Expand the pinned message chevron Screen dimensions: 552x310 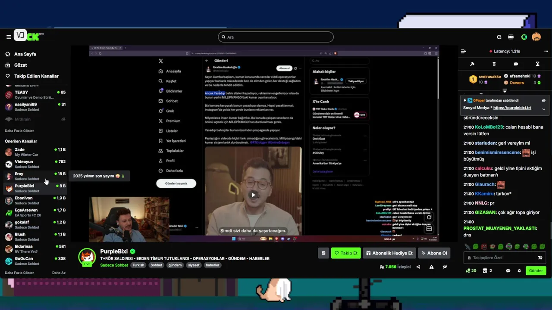click(543, 109)
